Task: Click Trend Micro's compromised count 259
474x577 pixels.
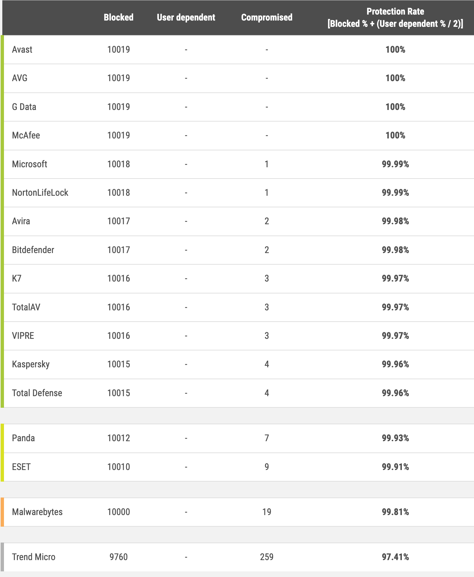Action: pyautogui.click(x=267, y=557)
